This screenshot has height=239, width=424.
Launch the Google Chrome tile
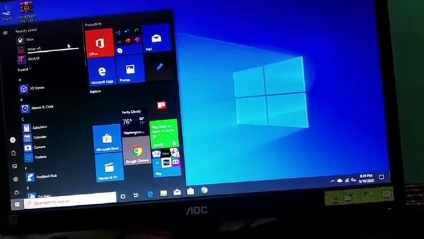tap(137, 151)
